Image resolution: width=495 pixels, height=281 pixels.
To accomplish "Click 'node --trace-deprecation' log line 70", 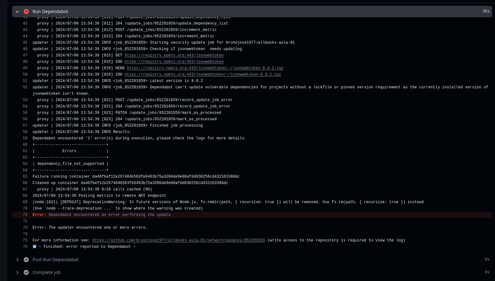I will point(118,208).
